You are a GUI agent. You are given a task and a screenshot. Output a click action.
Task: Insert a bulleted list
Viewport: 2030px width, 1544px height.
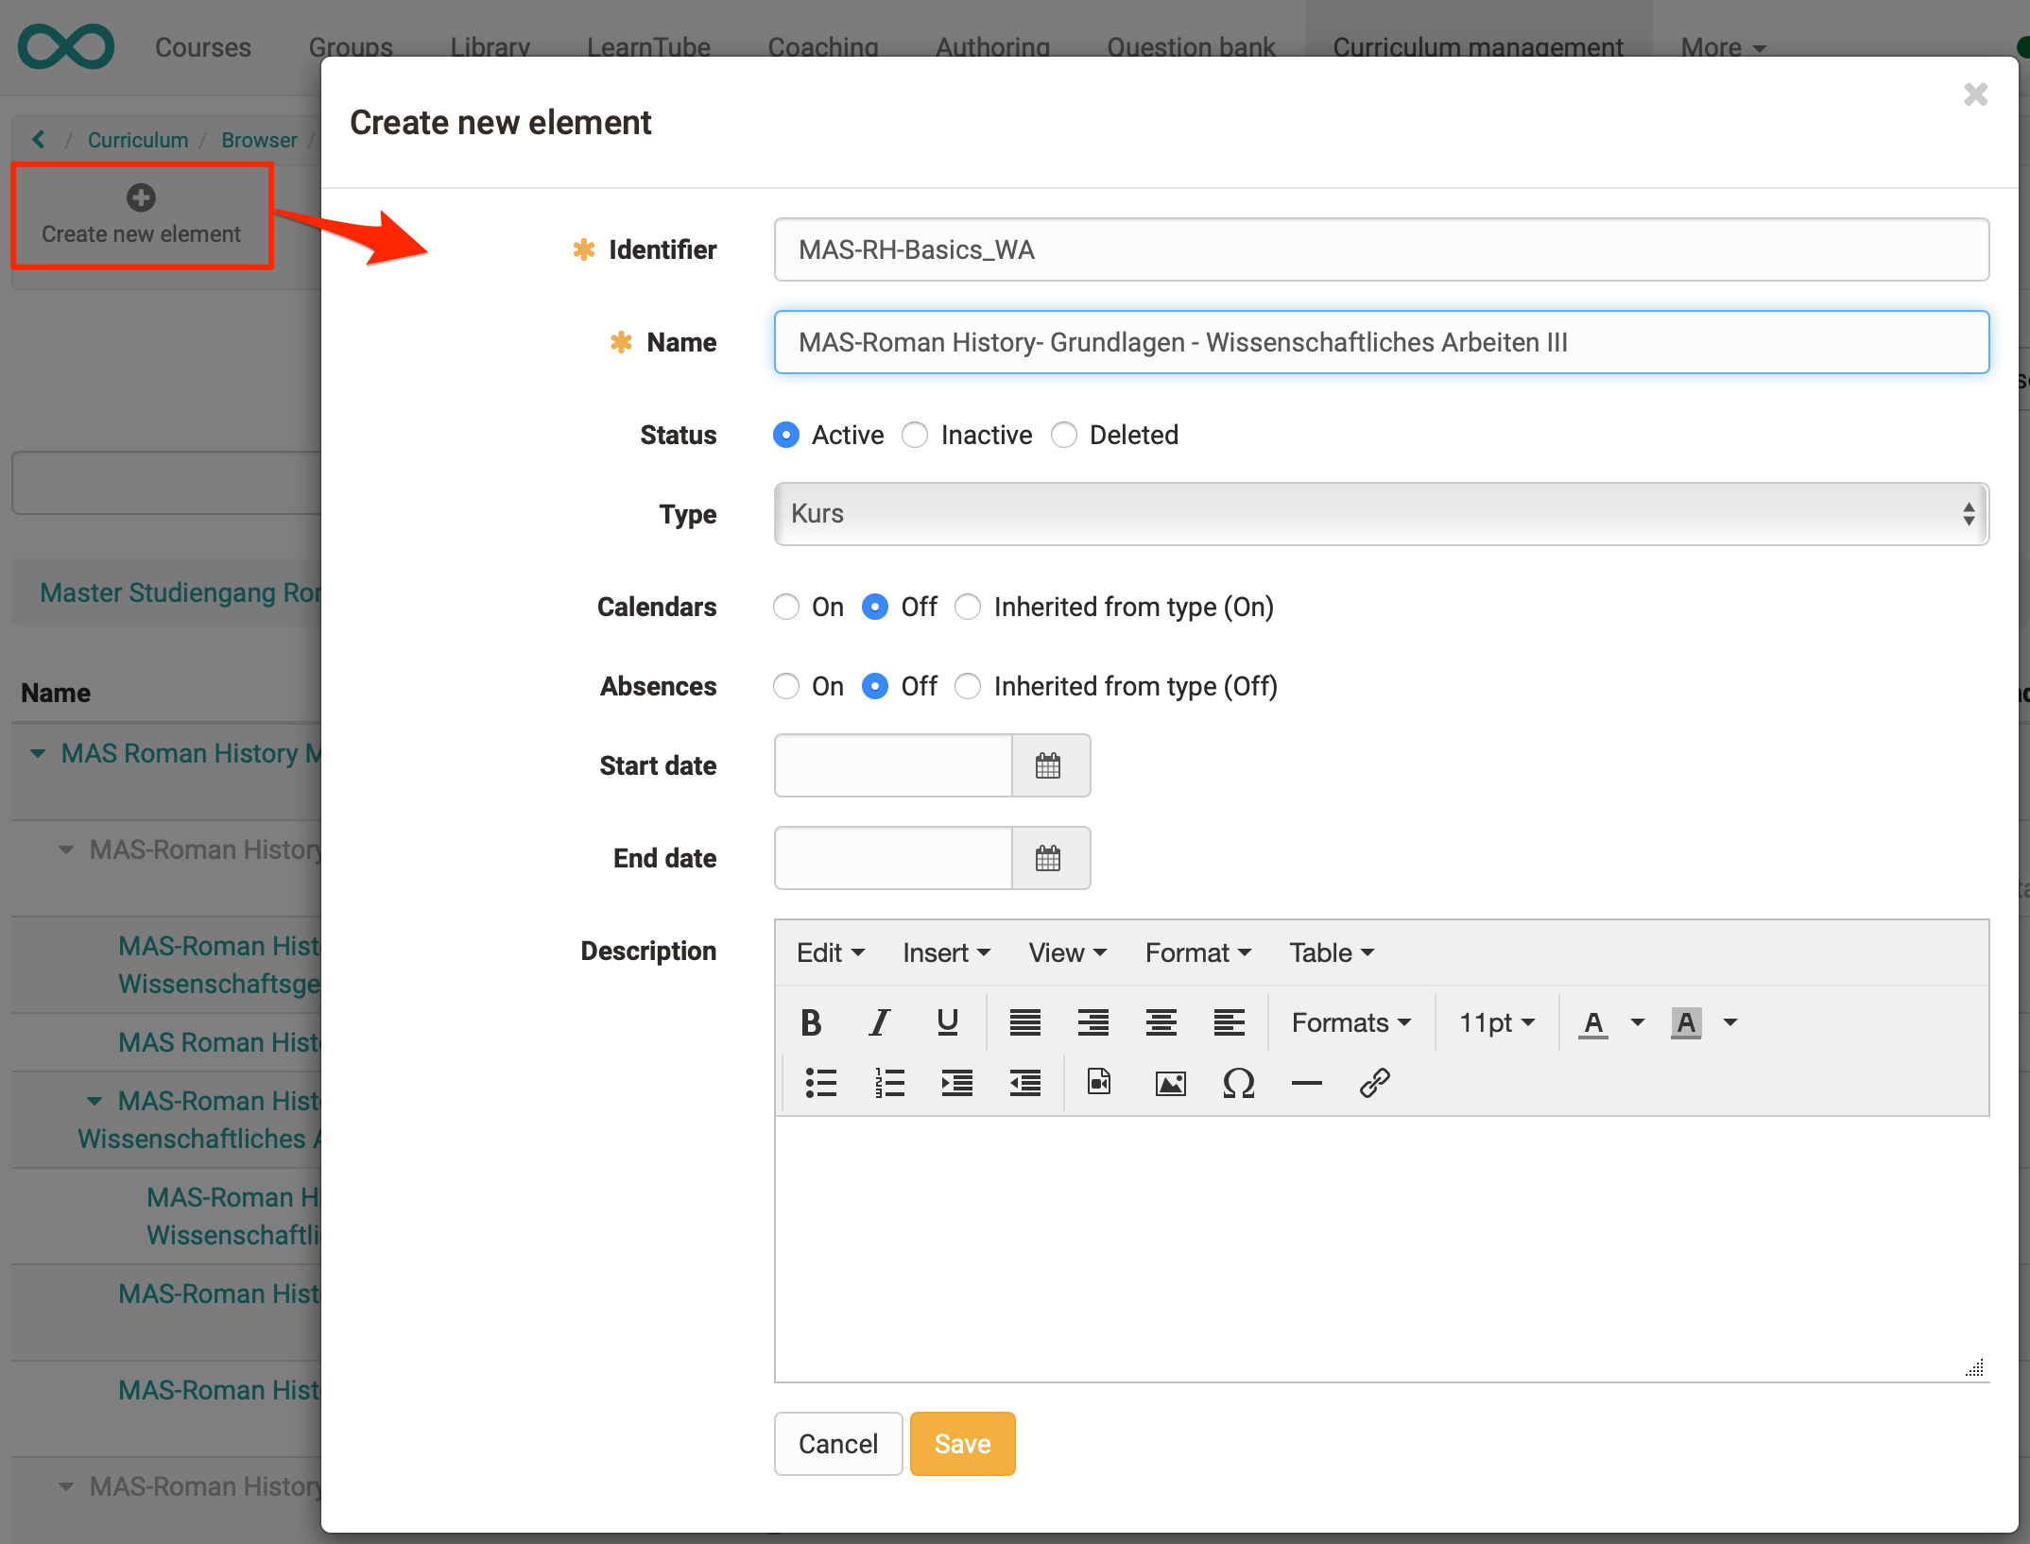[x=820, y=1083]
